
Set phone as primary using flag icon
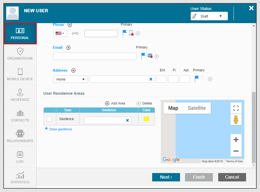pyautogui.click(x=125, y=33)
